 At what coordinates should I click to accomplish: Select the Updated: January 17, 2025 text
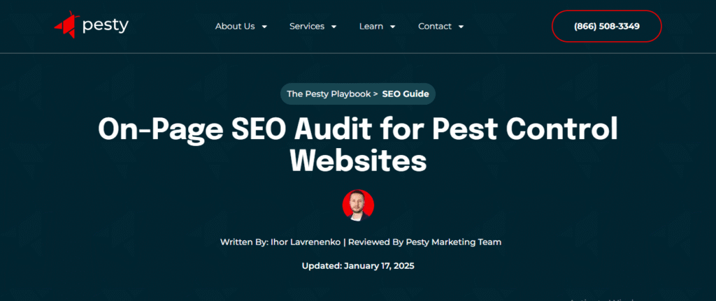(358, 266)
